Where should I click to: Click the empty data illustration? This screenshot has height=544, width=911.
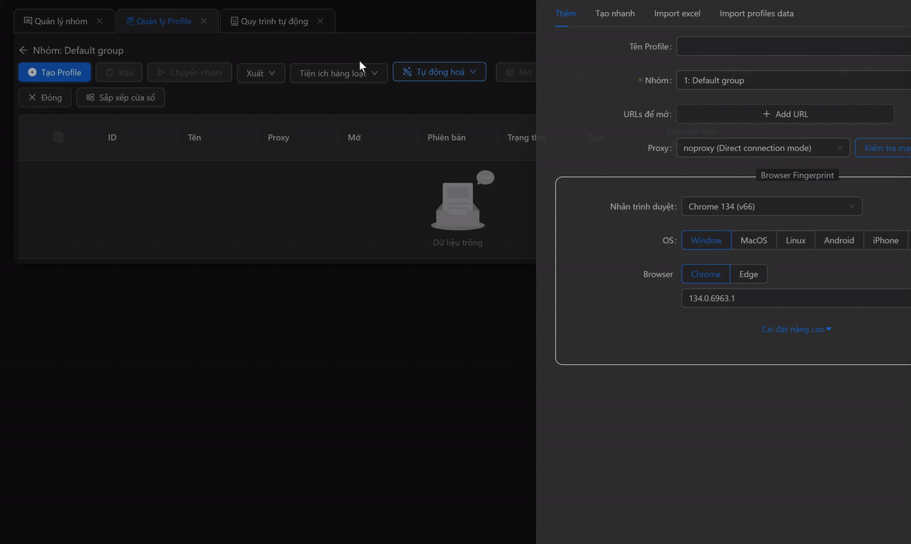(x=458, y=204)
